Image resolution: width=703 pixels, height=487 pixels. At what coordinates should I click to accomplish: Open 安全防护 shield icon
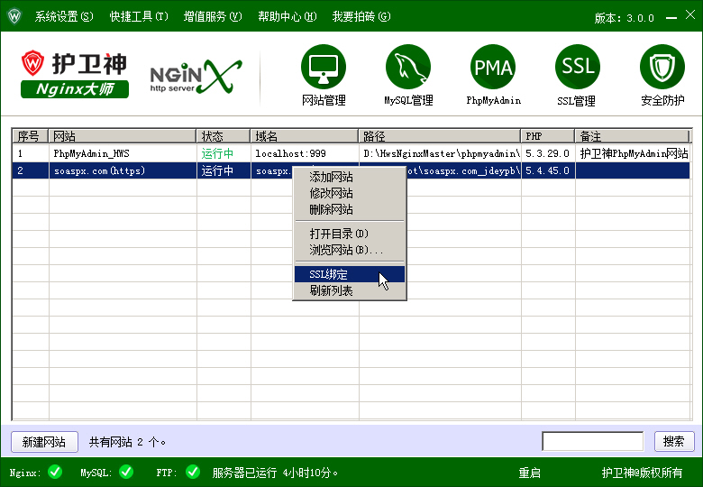click(662, 68)
